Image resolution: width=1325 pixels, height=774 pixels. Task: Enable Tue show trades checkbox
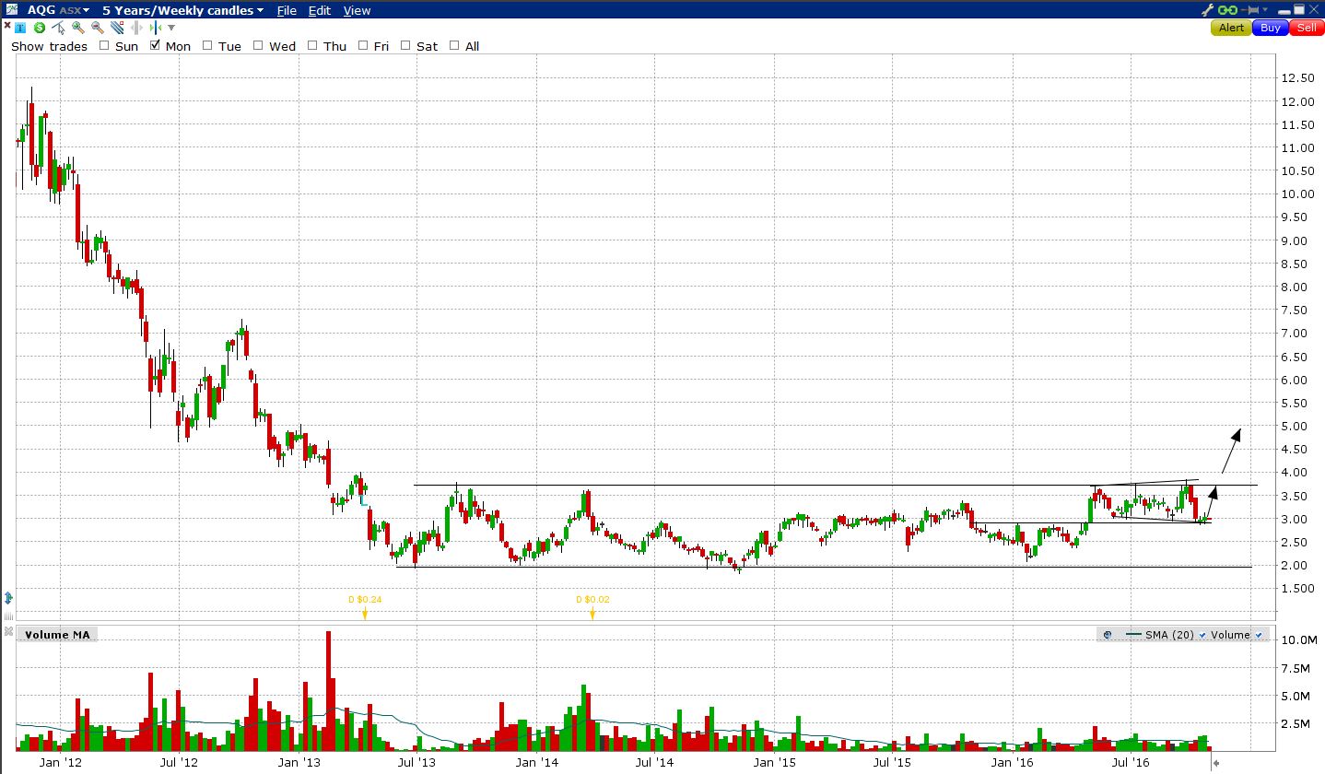(207, 45)
